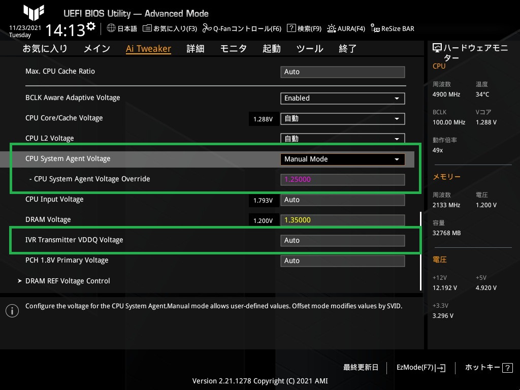Click PCH 1.8V Primary Voltage field
The width and height of the screenshot is (520, 390).
[x=343, y=261]
